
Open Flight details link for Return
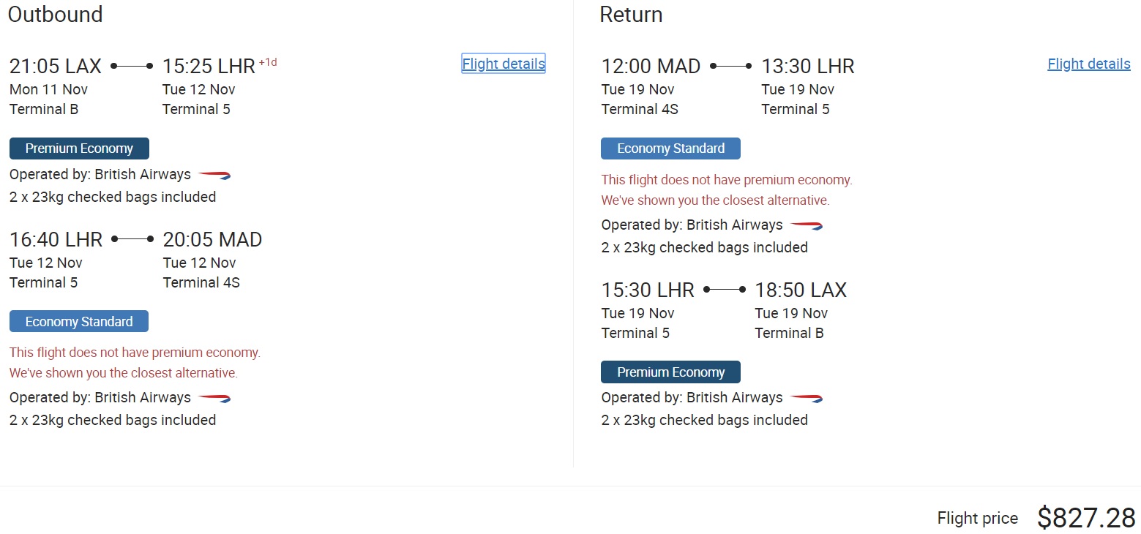click(1088, 64)
